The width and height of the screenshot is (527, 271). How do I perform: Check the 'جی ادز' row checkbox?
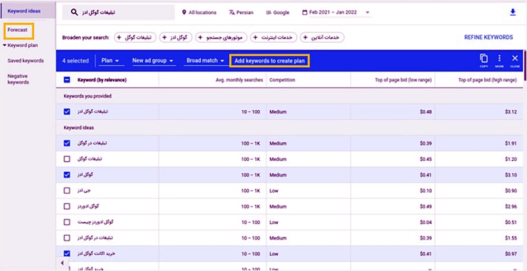coord(67,190)
